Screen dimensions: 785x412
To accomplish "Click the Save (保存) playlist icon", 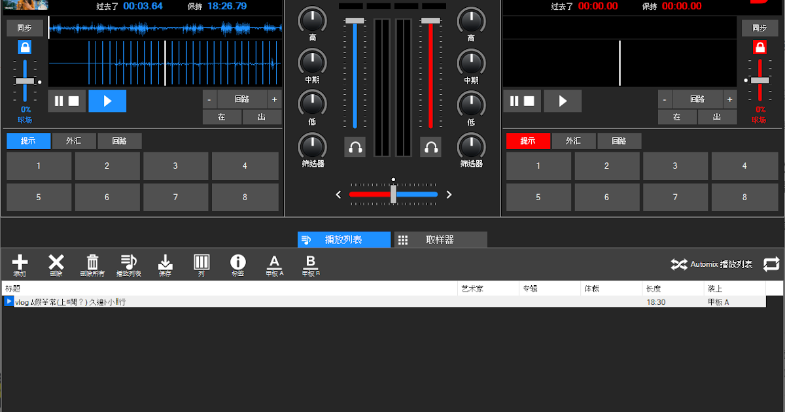I will (165, 264).
